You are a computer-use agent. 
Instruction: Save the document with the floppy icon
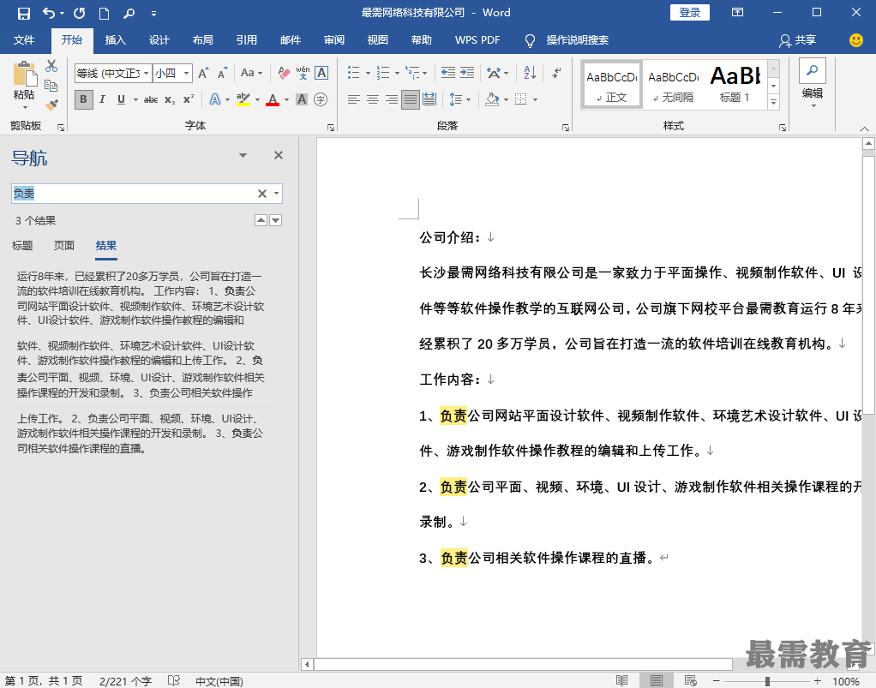[x=23, y=13]
